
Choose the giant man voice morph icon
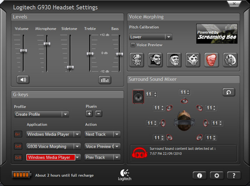tap(174, 60)
